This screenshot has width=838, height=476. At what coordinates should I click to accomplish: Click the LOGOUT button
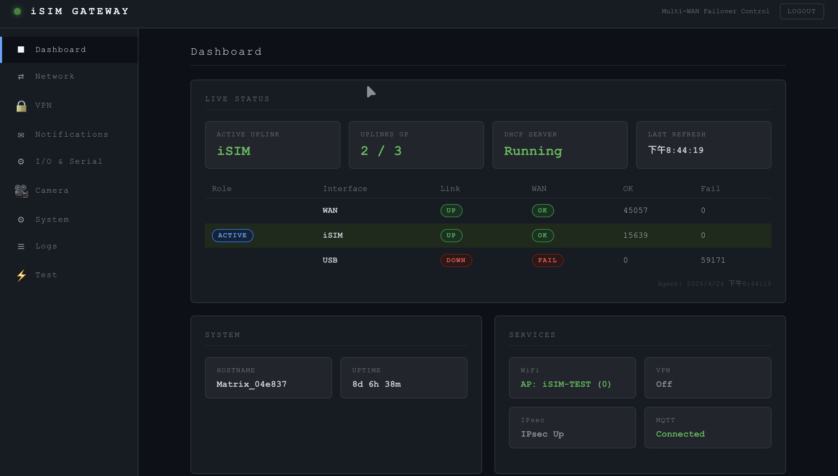(x=802, y=11)
